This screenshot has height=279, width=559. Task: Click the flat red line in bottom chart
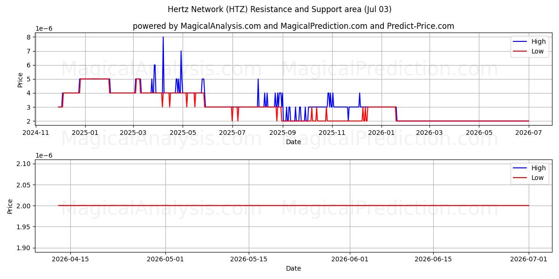coord(293,206)
